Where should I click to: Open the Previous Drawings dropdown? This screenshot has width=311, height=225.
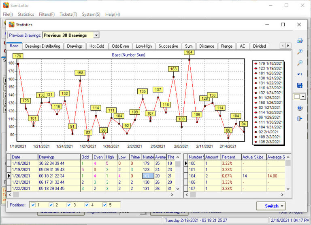[x=96, y=36]
